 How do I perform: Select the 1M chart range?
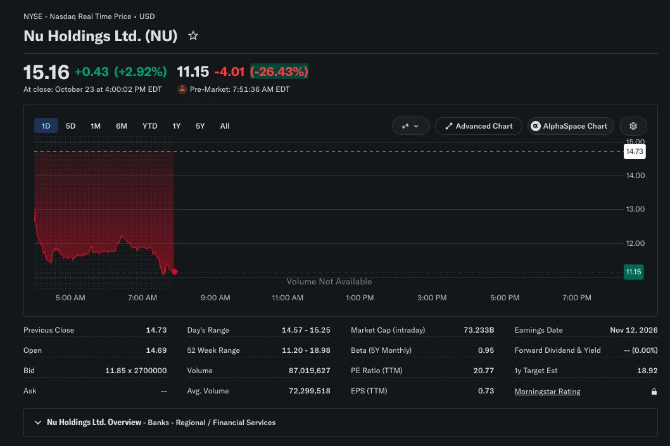click(95, 126)
